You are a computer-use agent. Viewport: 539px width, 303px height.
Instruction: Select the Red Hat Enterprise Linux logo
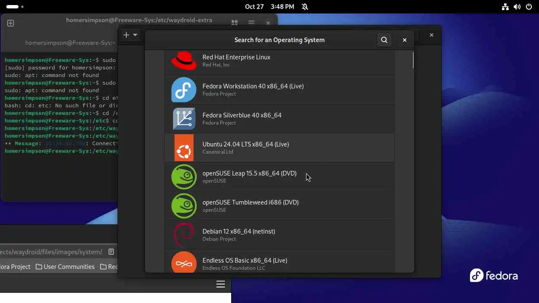[184, 61]
